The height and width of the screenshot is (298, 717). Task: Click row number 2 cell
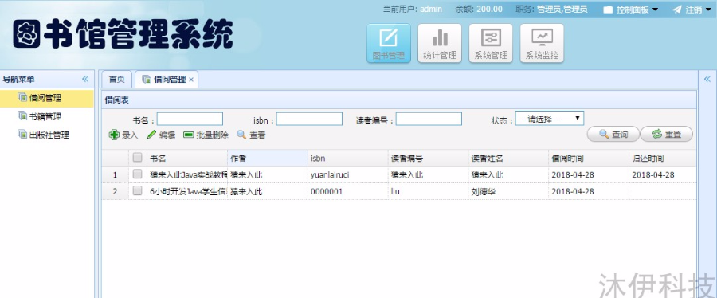pos(115,191)
